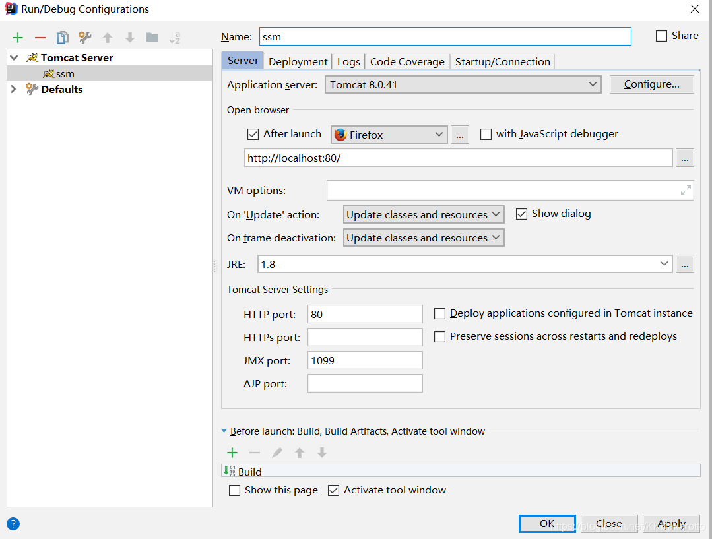Open the Firefox browser dropdown
712x539 pixels.
coord(389,135)
